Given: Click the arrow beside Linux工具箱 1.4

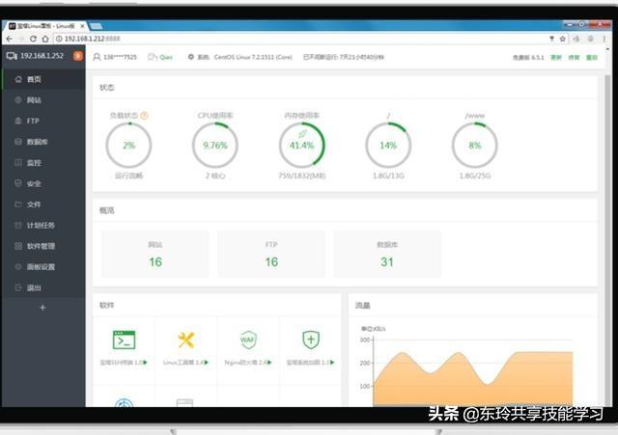Looking at the screenshot, I should point(207,362).
